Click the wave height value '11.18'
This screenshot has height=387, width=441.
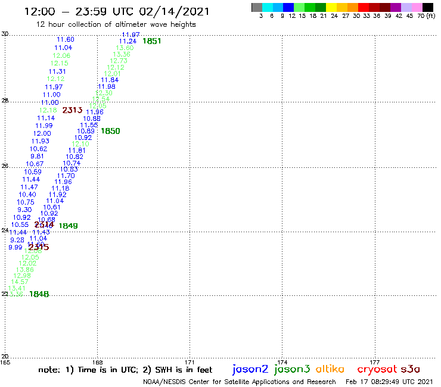(x=60, y=188)
